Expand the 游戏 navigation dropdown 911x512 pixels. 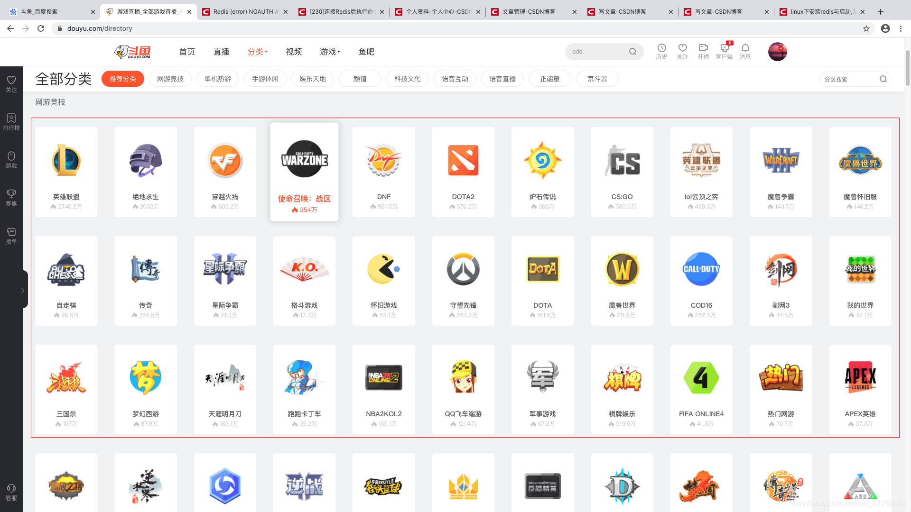pos(330,52)
